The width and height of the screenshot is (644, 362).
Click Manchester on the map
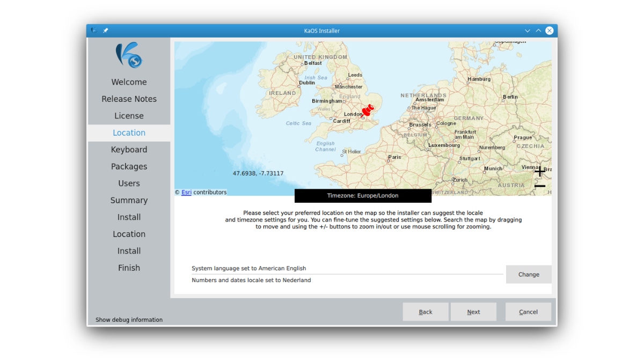349,87
